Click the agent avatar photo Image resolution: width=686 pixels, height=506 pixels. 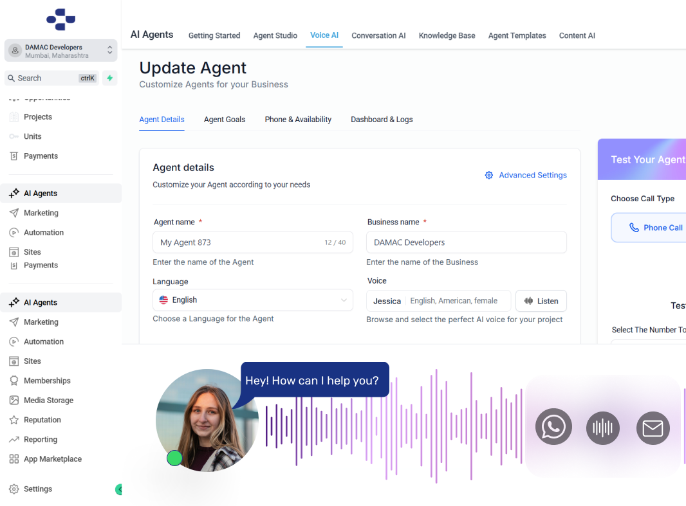pyautogui.click(x=207, y=420)
